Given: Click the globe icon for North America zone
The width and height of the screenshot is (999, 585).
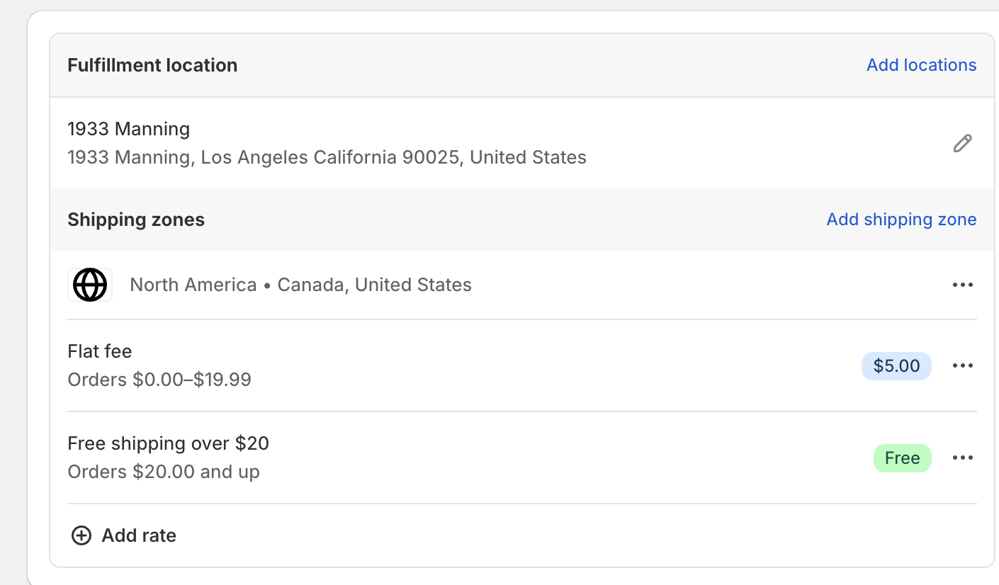Looking at the screenshot, I should coord(90,285).
